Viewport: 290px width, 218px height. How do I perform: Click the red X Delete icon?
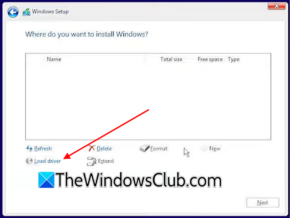click(x=92, y=148)
